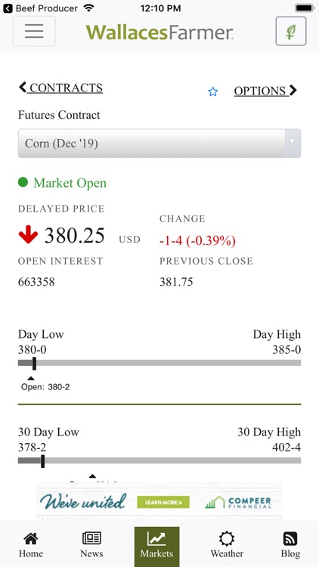Image resolution: width=319 pixels, height=567 pixels.
Task: Tap the Compeer Financial logo
Action: click(238, 502)
